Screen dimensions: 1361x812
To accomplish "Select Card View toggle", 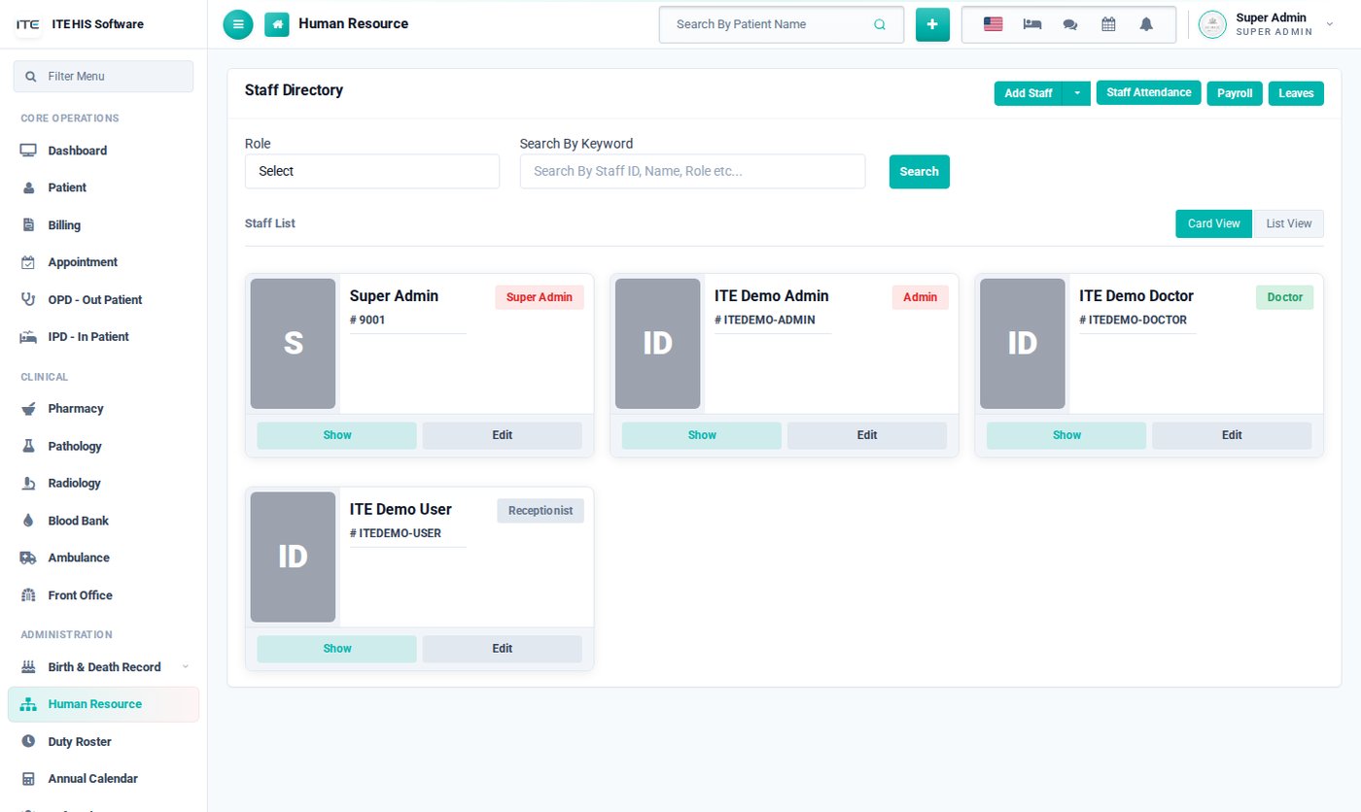I will 1214,223.
